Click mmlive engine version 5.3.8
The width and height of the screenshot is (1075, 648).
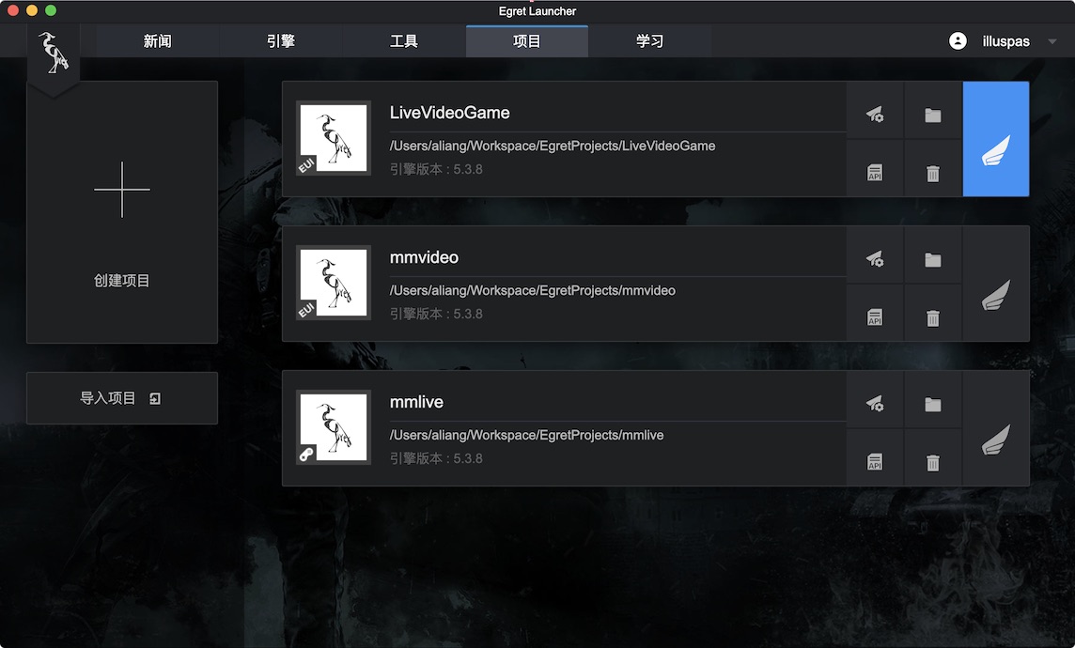click(x=436, y=458)
